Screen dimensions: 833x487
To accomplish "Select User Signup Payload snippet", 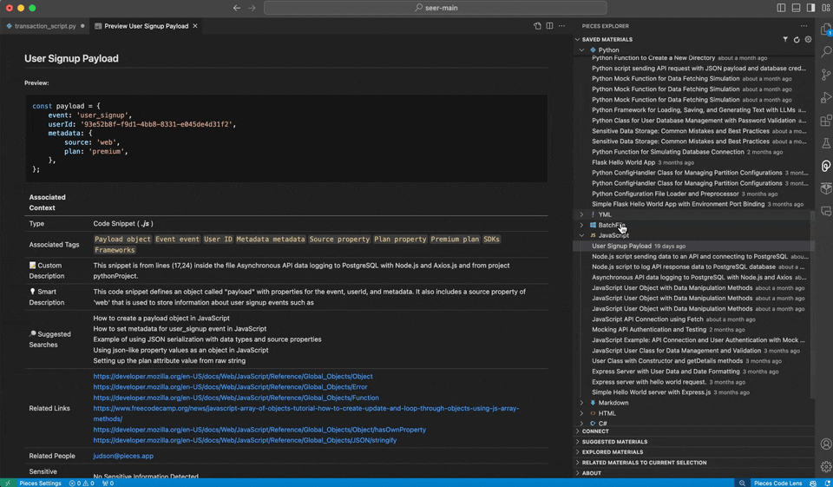I will (694, 247).
